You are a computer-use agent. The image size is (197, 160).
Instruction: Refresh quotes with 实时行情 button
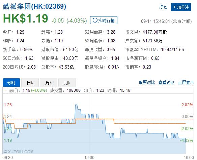coord(104,20)
